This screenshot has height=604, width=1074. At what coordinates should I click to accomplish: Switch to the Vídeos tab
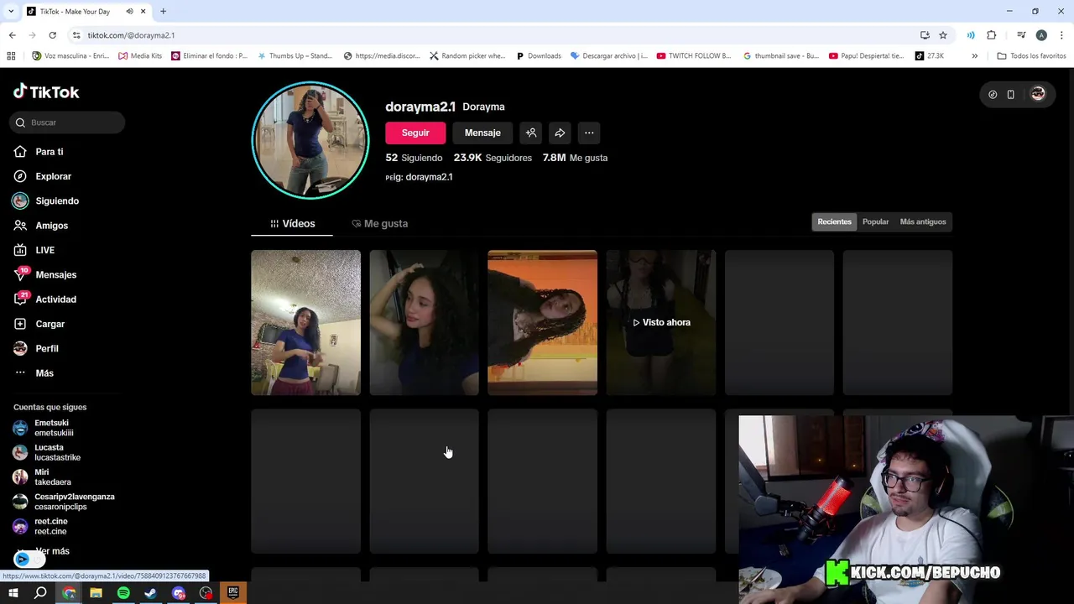click(x=292, y=224)
